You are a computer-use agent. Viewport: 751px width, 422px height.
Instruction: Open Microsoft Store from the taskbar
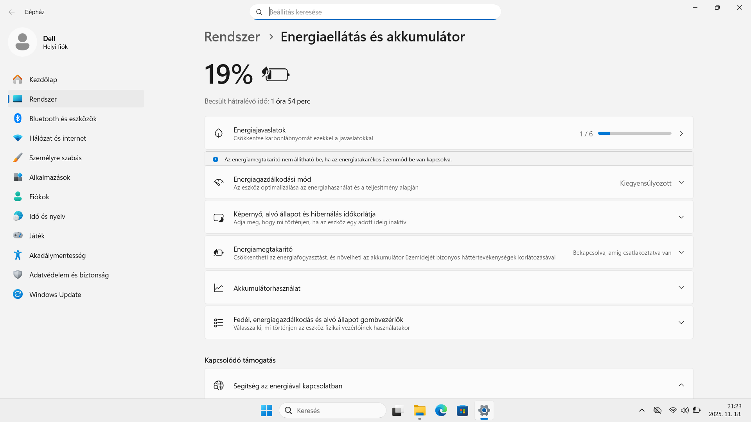pos(462,410)
